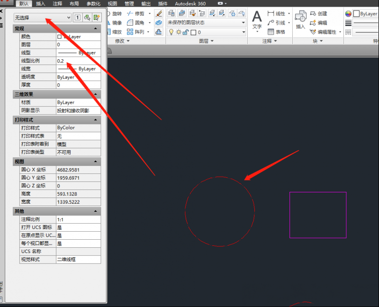
Task: Collapse the View (视图) section
Action: coord(96,162)
